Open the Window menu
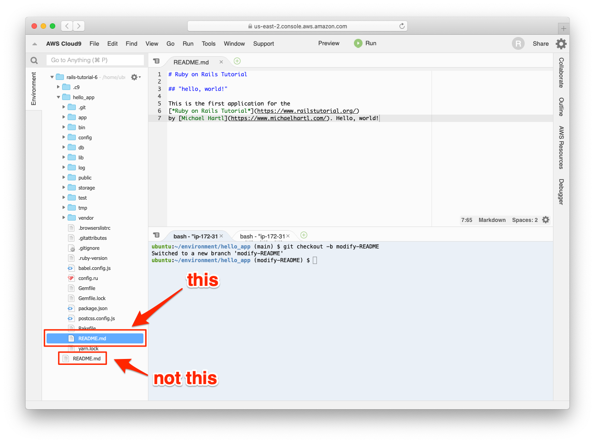Viewport: 595px width, 443px height. pyautogui.click(x=234, y=44)
